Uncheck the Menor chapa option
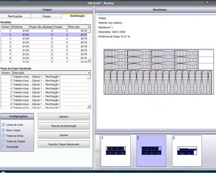Screen dimensions: 216x173 click(x=4, y=130)
